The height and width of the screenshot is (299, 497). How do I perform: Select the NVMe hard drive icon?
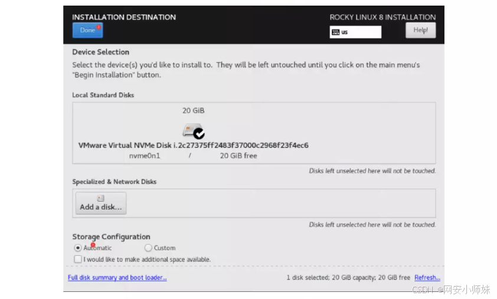point(193,131)
